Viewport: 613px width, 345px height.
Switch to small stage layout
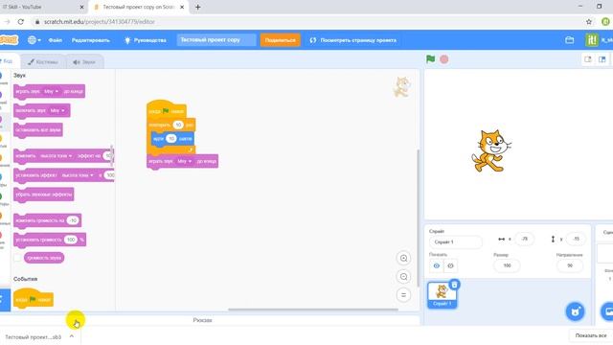click(x=587, y=59)
